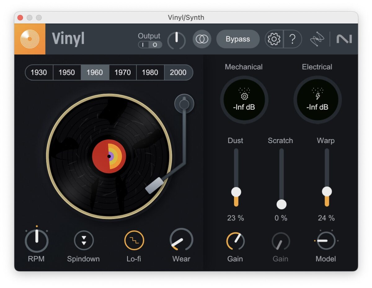Click the Scratch slider handle
Viewport: 372px width, 288px height.
[x=281, y=204]
